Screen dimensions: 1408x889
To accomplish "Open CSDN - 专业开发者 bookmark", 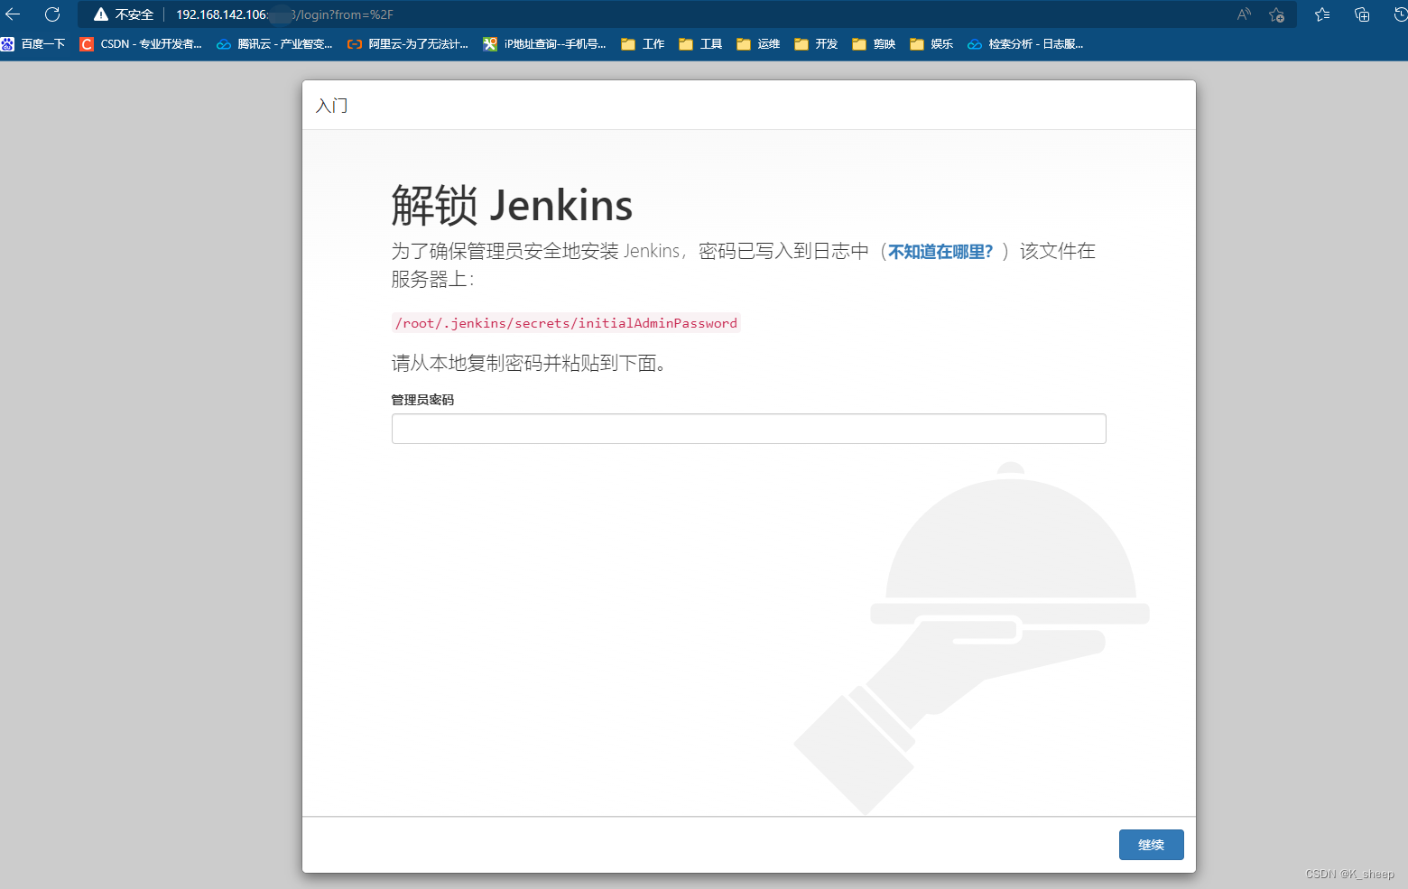I will coord(141,44).
